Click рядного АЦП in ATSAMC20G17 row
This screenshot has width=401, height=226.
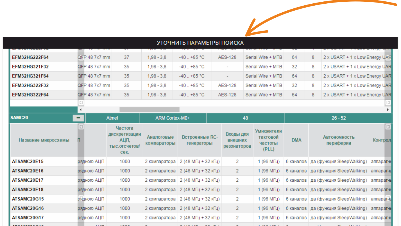91,218
